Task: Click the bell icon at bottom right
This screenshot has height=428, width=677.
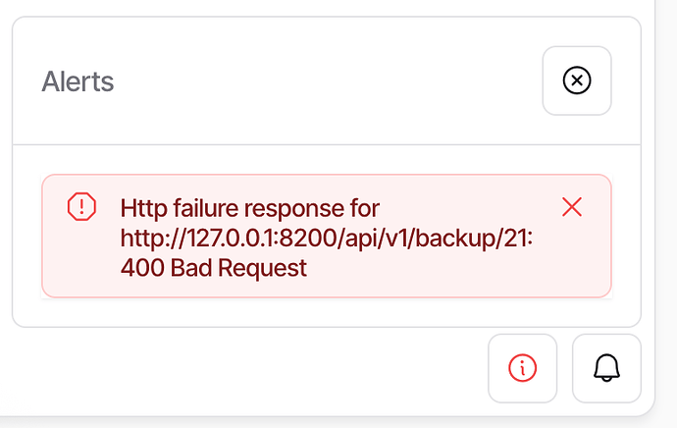Action: (606, 368)
